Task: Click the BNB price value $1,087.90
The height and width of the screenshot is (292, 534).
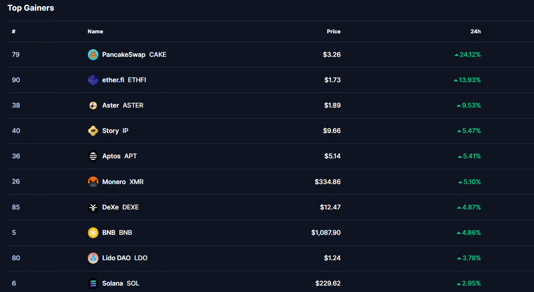Action: click(326, 233)
